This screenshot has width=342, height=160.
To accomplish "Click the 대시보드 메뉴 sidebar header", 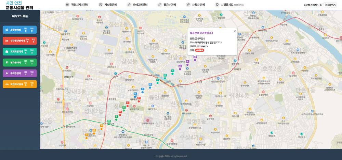I will [x=20, y=16].
